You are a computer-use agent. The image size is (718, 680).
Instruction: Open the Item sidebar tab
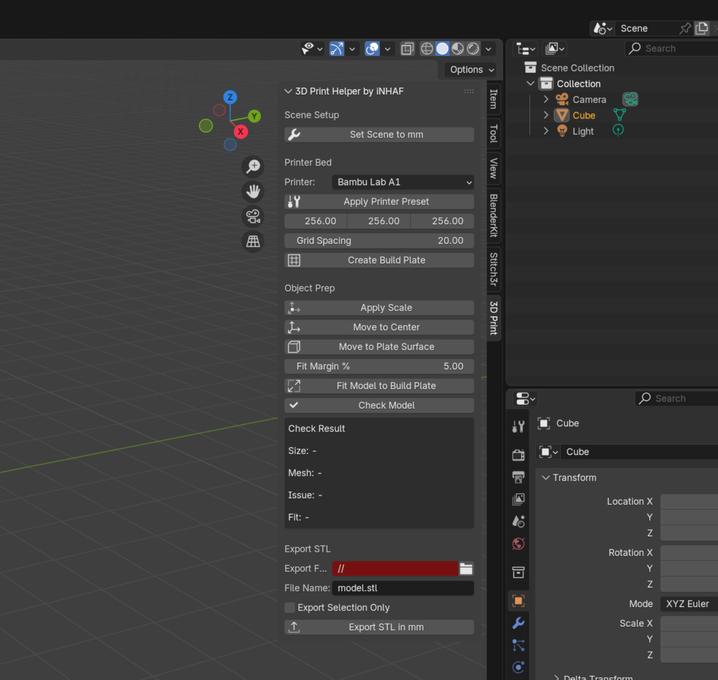pyautogui.click(x=494, y=99)
